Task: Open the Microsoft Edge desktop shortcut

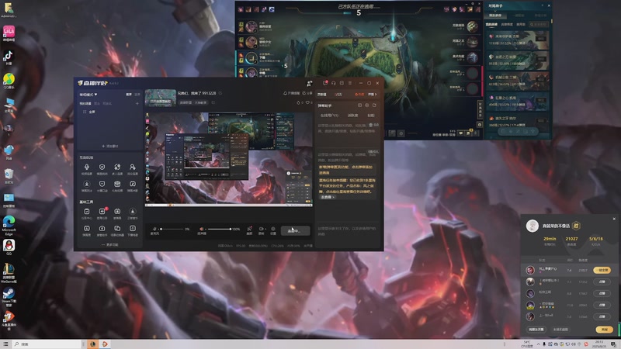Action: tap(9, 222)
